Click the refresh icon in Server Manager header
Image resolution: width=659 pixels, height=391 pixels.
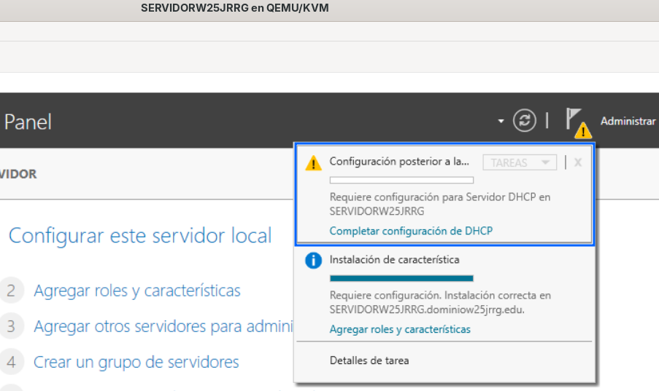tap(524, 121)
